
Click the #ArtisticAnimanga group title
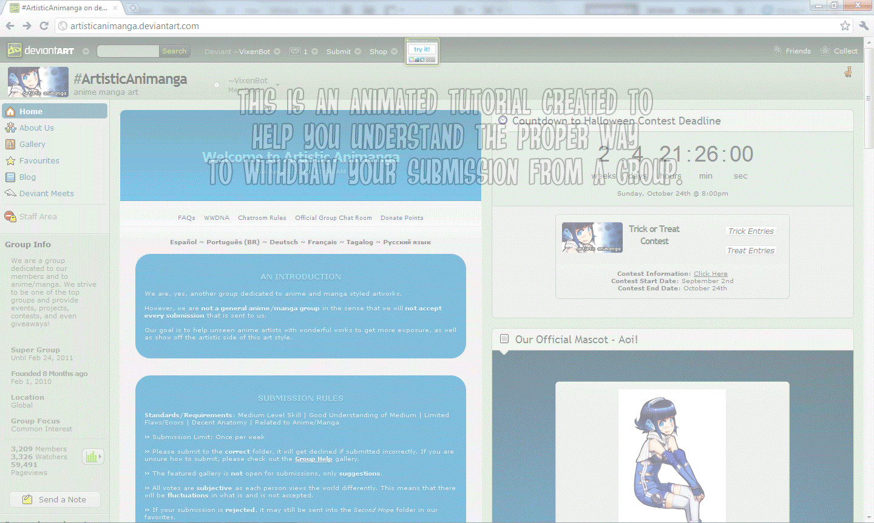130,79
